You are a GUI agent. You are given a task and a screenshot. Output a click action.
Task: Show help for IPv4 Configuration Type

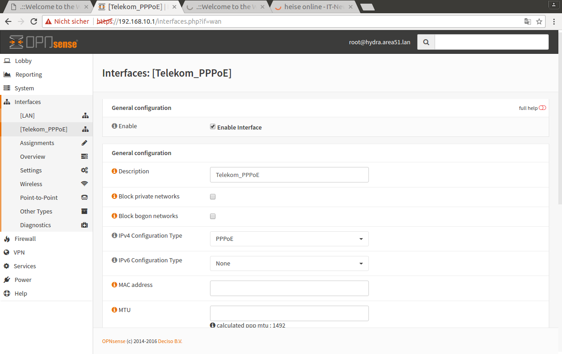click(x=114, y=235)
